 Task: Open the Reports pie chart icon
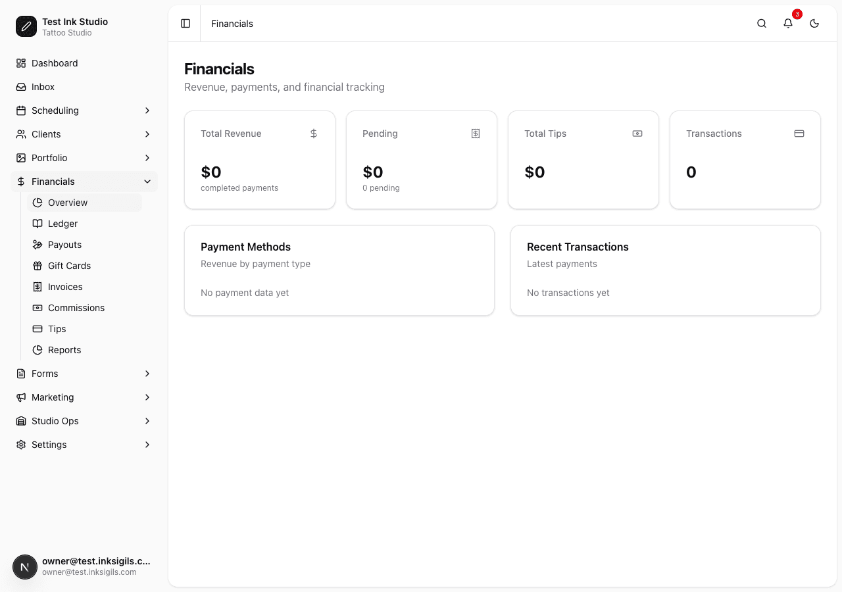(x=37, y=350)
